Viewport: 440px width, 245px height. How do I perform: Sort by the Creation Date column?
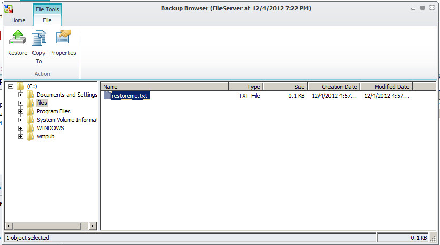click(x=334, y=87)
